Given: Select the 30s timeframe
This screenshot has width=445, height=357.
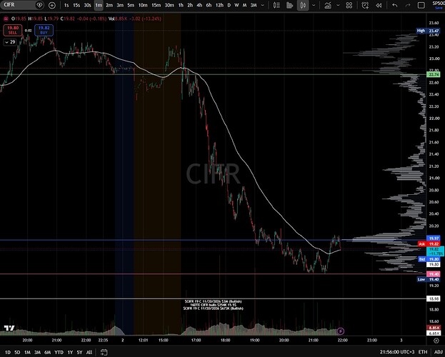Looking at the screenshot, I should click(x=87, y=5).
